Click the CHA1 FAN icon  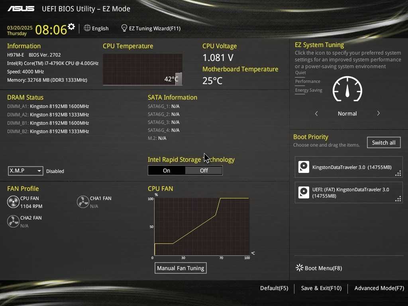click(x=83, y=202)
